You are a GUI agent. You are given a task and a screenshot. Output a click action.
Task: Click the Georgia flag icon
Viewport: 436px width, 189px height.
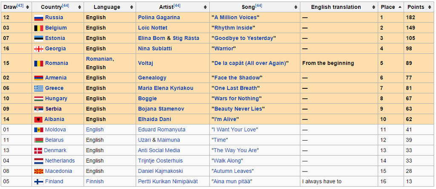[x=38, y=49]
